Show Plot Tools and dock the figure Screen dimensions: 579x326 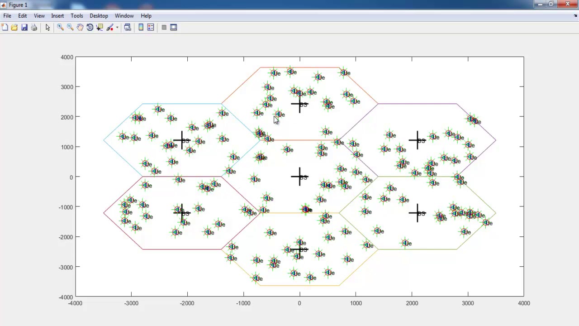click(x=173, y=28)
